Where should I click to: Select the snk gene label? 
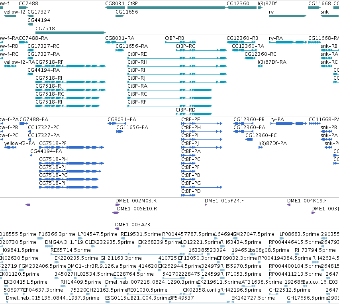click(325, 12)
